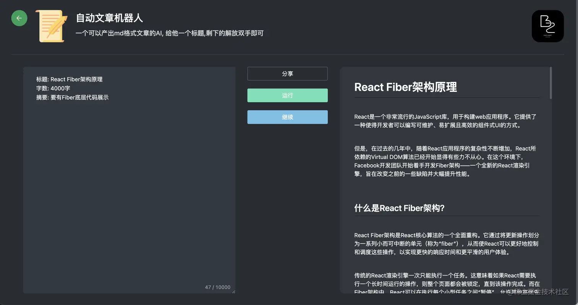Click the text area resize handle
This screenshot has width=578, height=305.
click(x=233, y=292)
